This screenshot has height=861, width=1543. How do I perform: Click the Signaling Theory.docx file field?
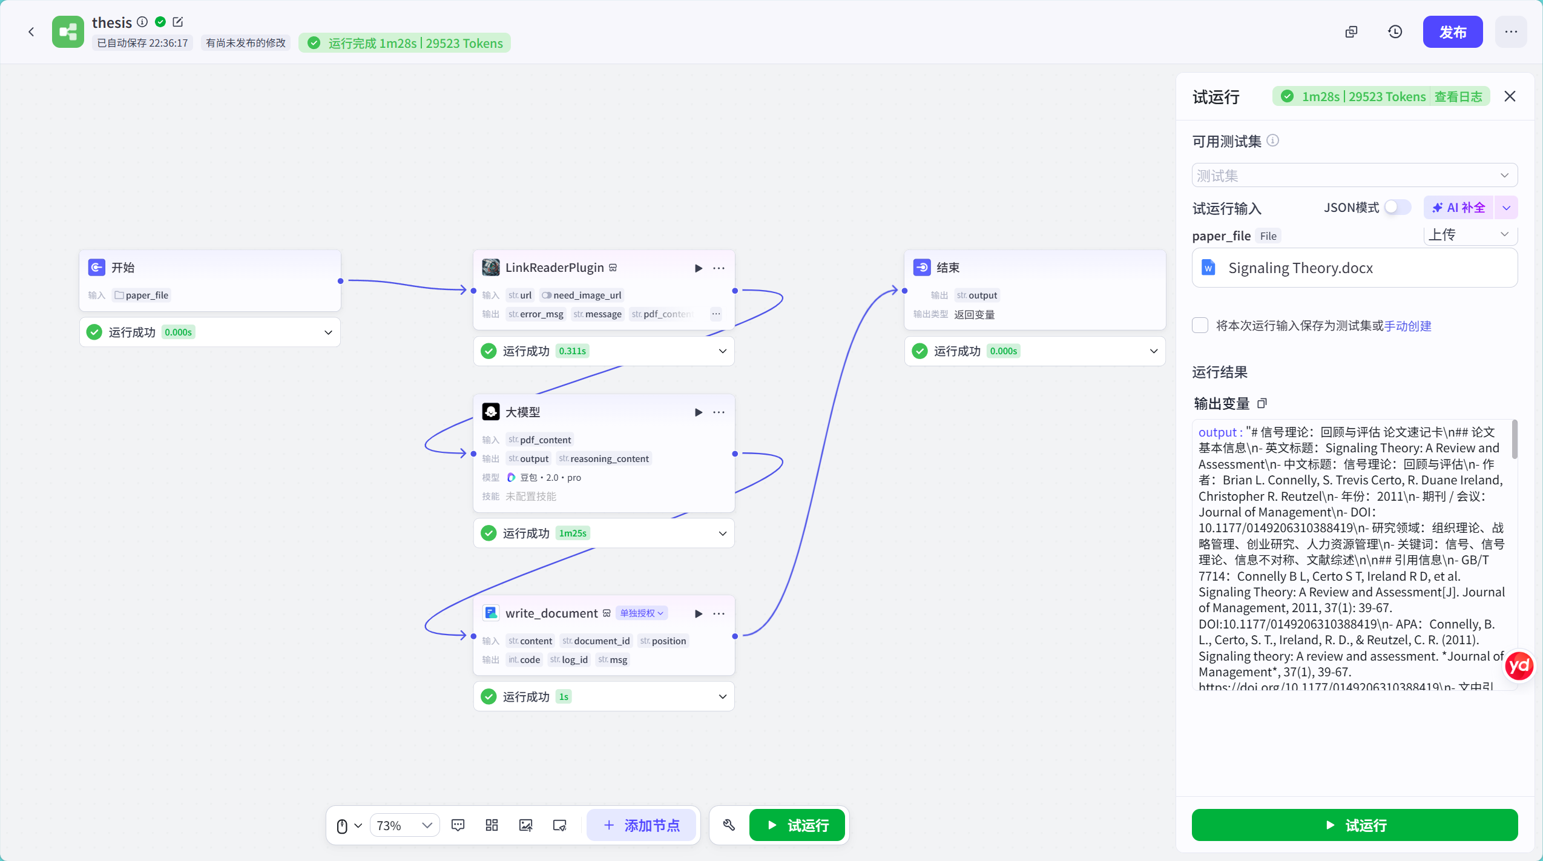coord(1355,268)
